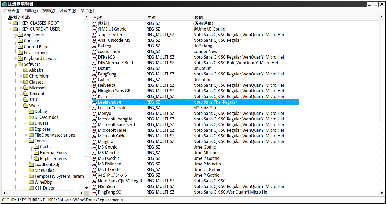Viewport: 386px width, 204px height.
Task: Click the folder icon next to DllOverrides
Action: point(31,117)
